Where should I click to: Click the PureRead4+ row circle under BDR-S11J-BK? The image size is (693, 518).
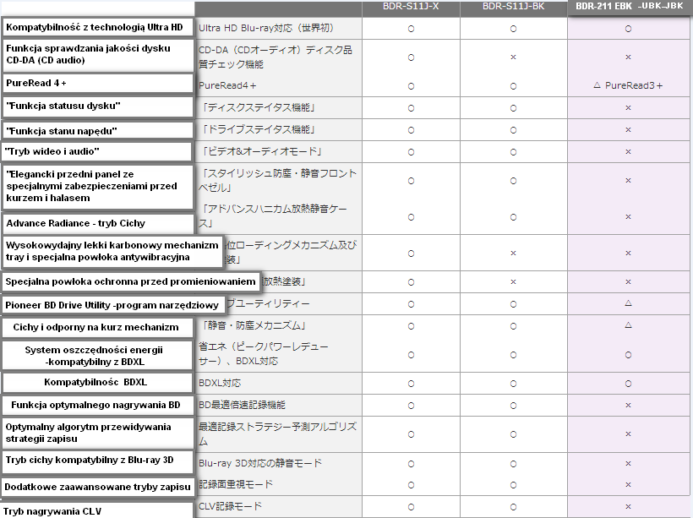(513, 86)
